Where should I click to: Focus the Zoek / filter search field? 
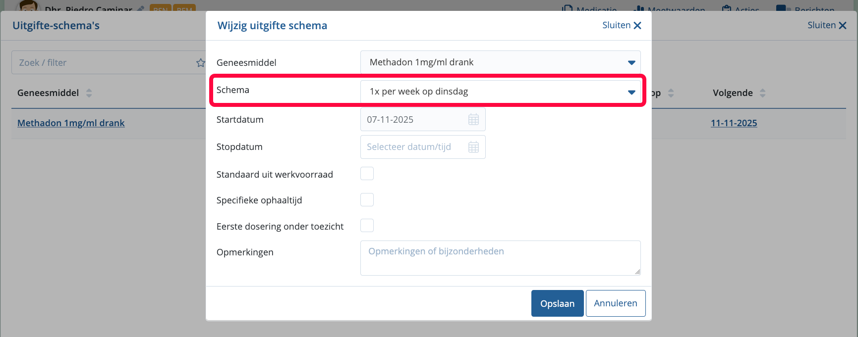tap(104, 63)
